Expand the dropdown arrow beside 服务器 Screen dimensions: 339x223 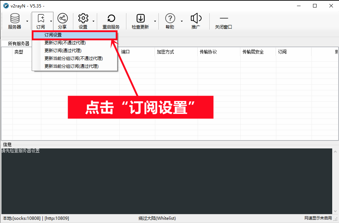click(x=27, y=21)
